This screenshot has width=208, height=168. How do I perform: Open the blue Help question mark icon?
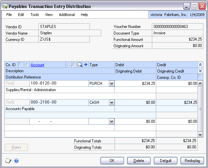click(16, 161)
